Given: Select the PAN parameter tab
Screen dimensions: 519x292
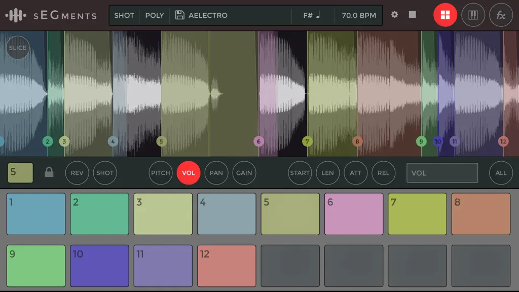Looking at the screenshot, I should click(216, 173).
